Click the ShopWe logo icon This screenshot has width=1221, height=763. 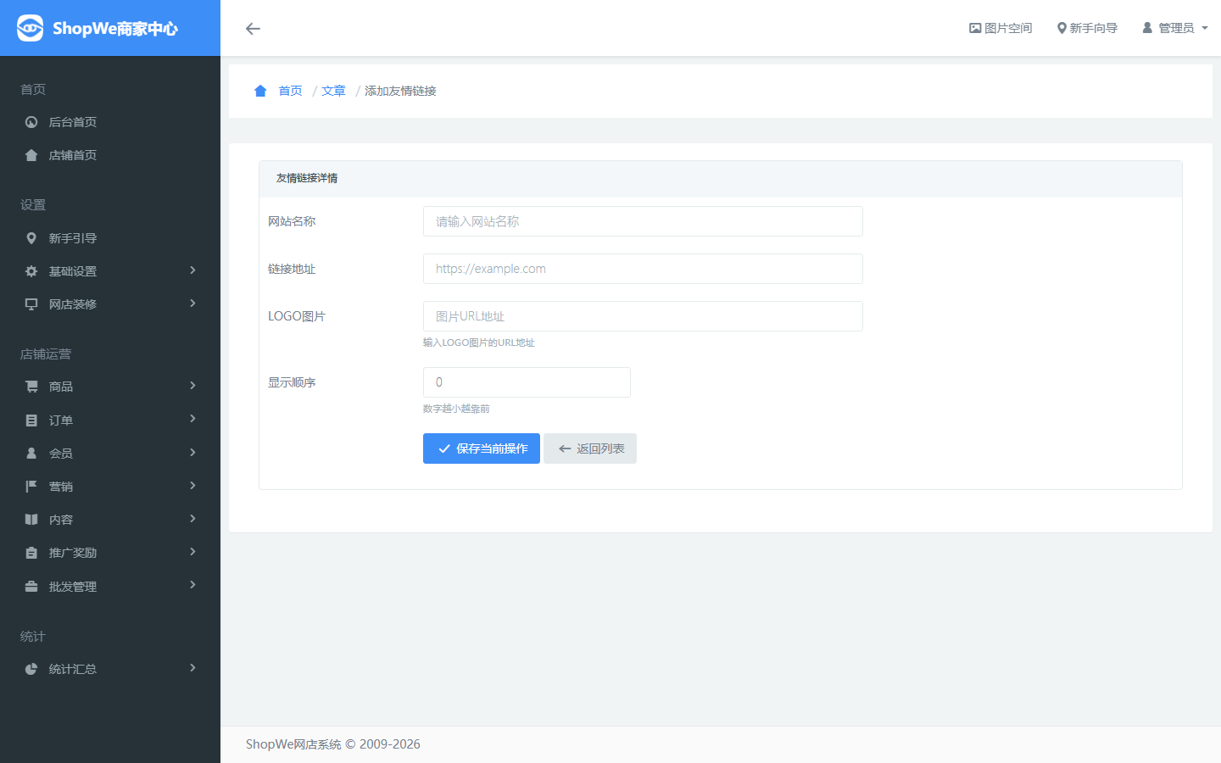coord(30,28)
